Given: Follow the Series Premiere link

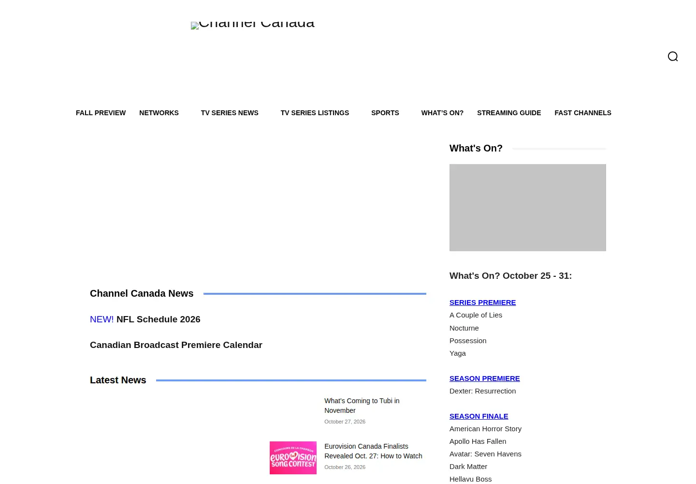Looking at the screenshot, I should click(482, 302).
